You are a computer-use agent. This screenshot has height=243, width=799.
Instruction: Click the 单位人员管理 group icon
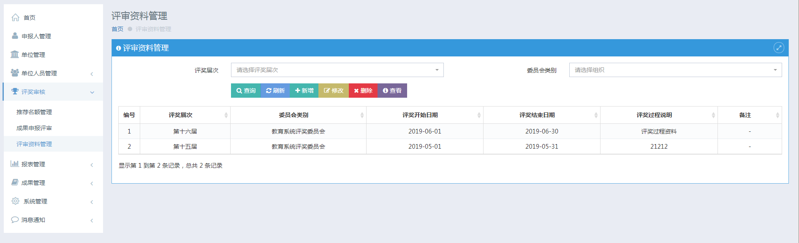15,73
